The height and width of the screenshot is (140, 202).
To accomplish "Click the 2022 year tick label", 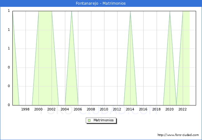I will click(182, 109).
